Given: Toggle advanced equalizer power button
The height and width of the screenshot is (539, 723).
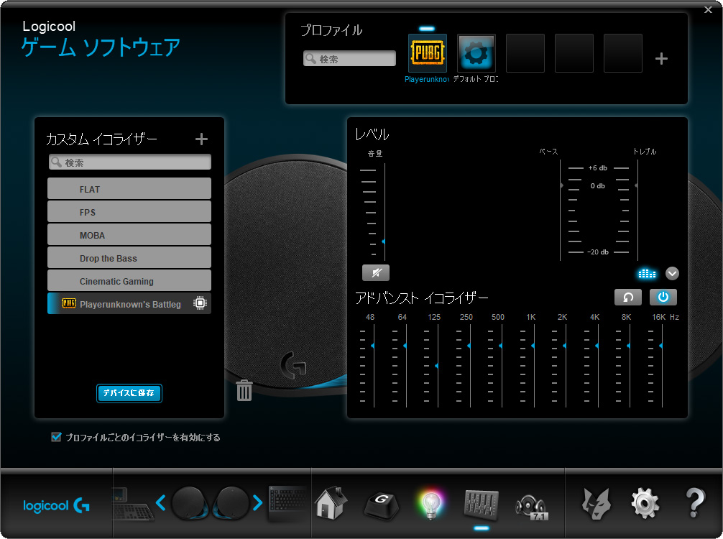Looking at the screenshot, I should [x=663, y=297].
